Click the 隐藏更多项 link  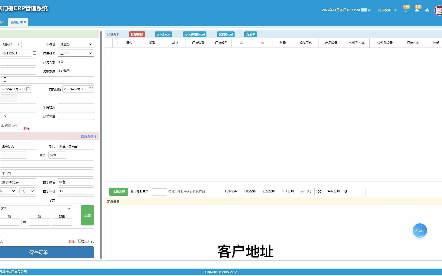[89, 136]
